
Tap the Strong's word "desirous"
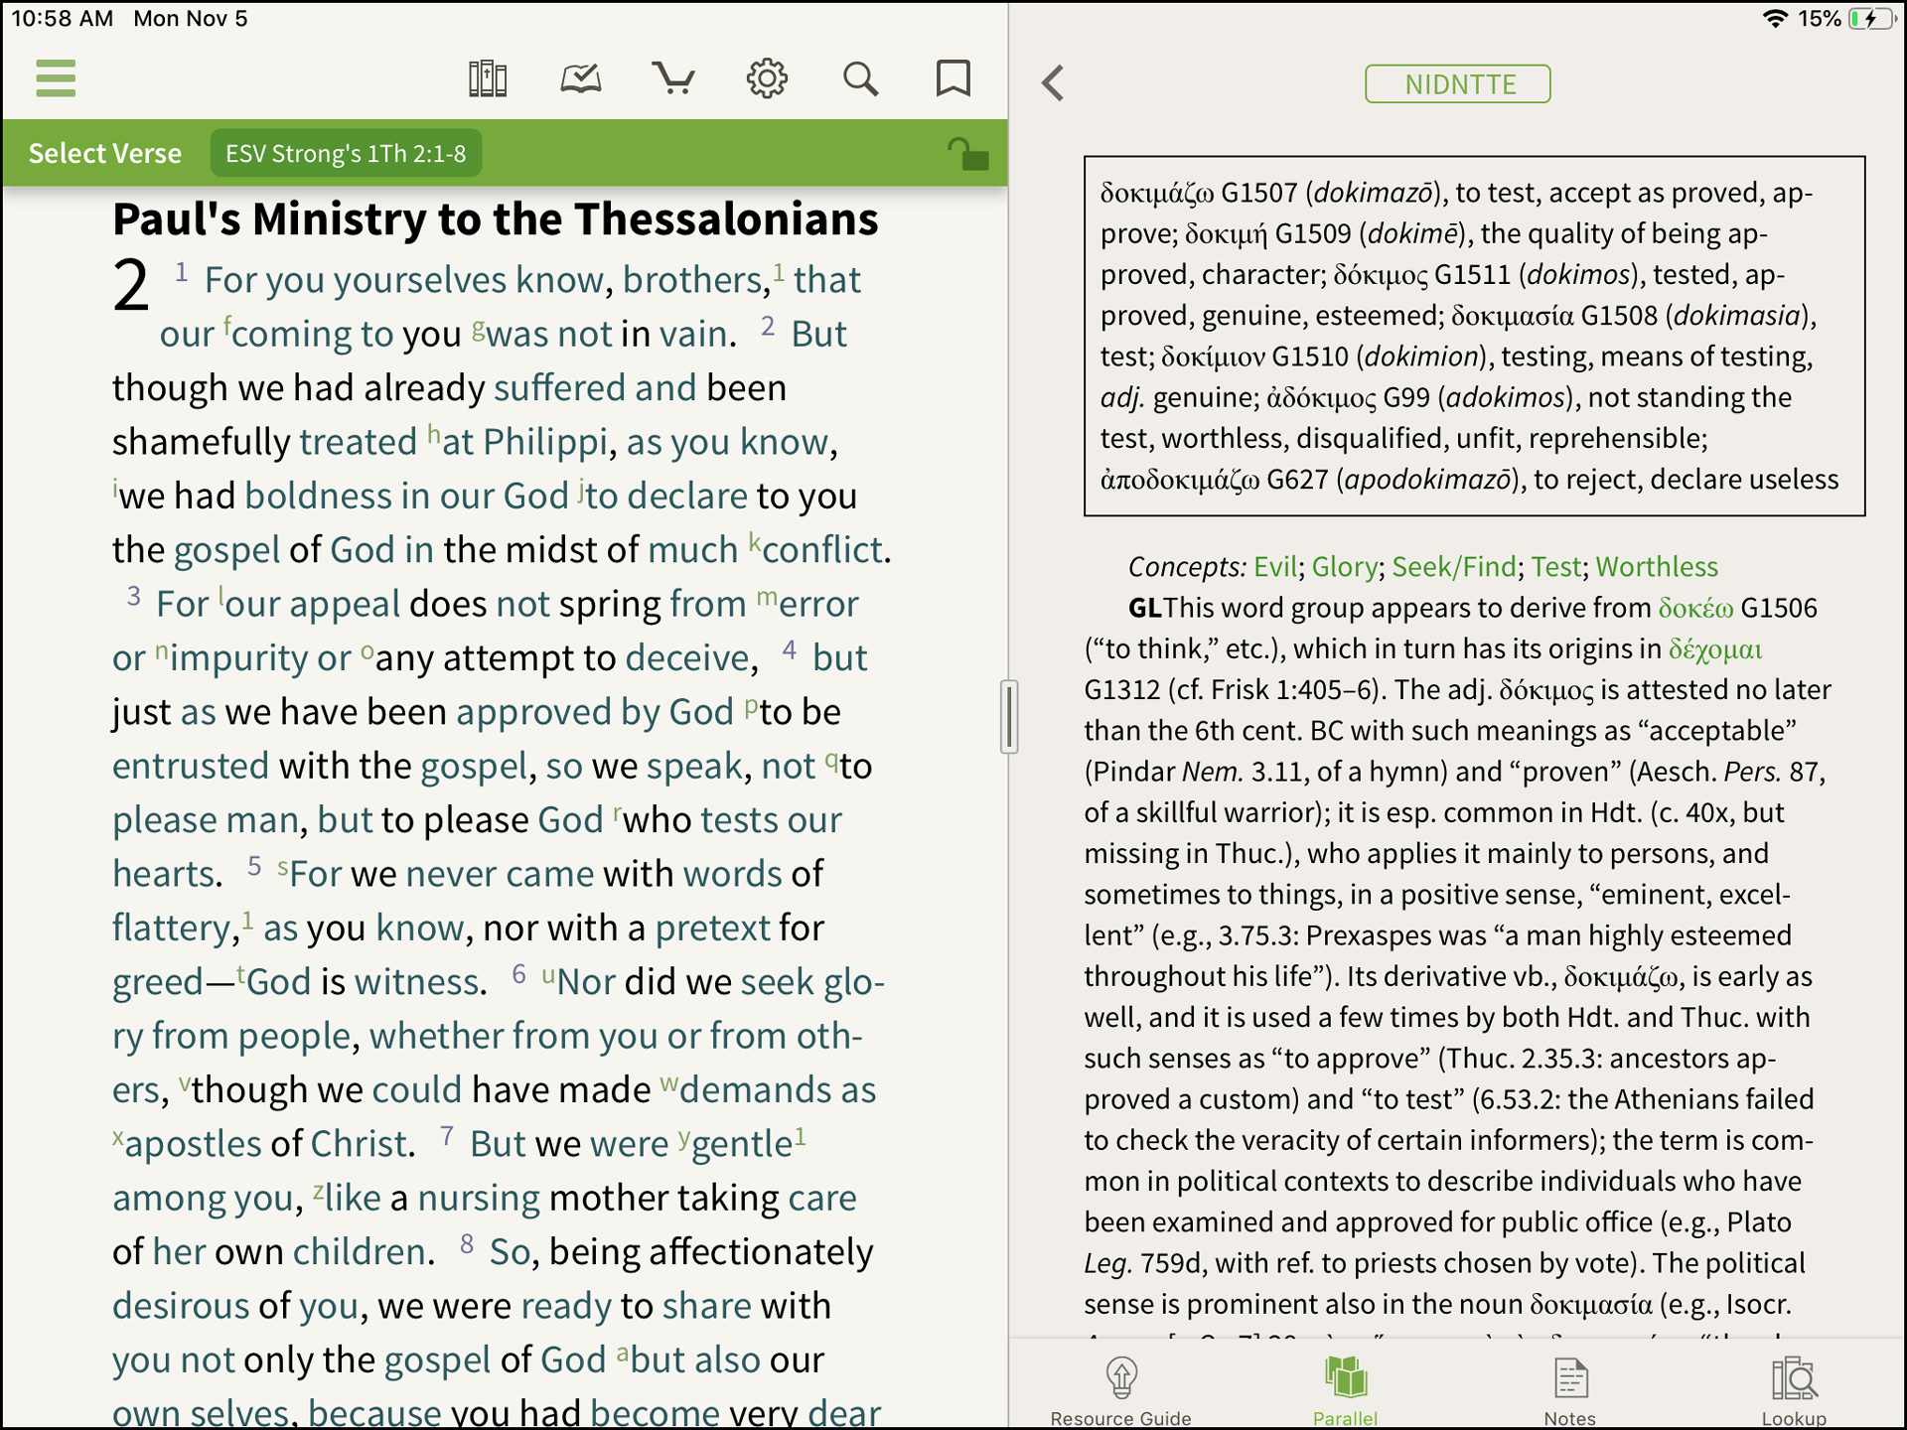(x=181, y=1306)
